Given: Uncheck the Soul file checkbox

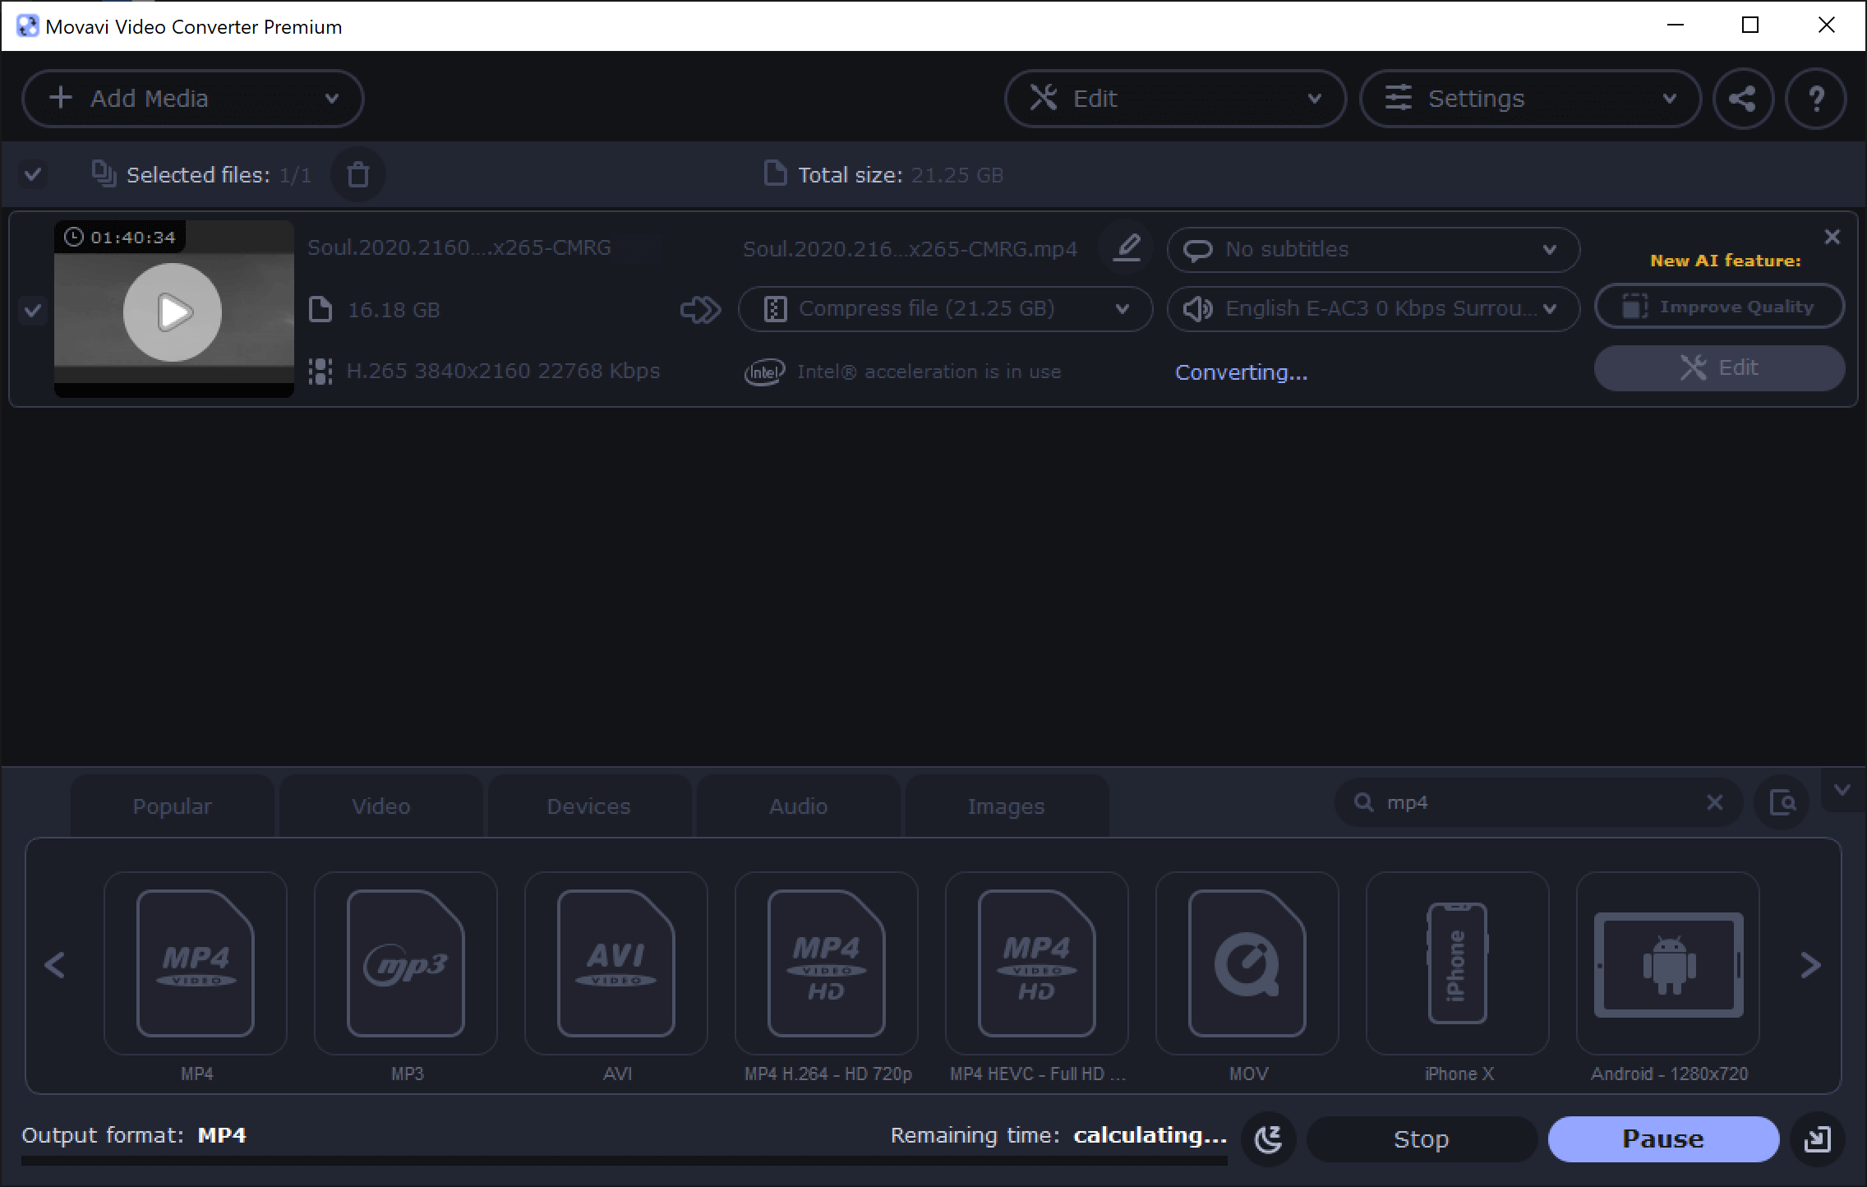Looking at the screenshot, I should click(x=33, y=311).
